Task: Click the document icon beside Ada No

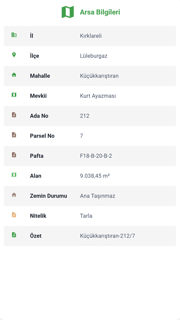Action: click(x=14, y=115)
